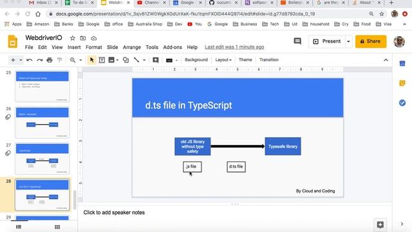Expand the new slide layout dropdown

coord(21,60)
